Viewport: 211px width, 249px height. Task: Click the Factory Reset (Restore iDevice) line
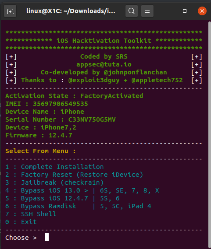click(74, 175)
